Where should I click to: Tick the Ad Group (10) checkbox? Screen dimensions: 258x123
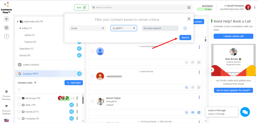click(19, 98)
